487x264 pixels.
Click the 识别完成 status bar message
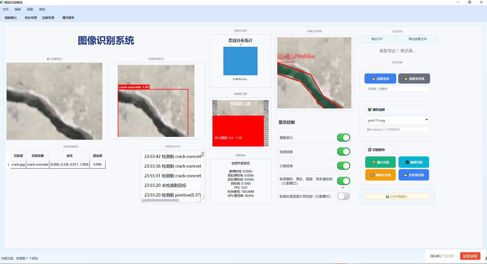click(20, 258)
